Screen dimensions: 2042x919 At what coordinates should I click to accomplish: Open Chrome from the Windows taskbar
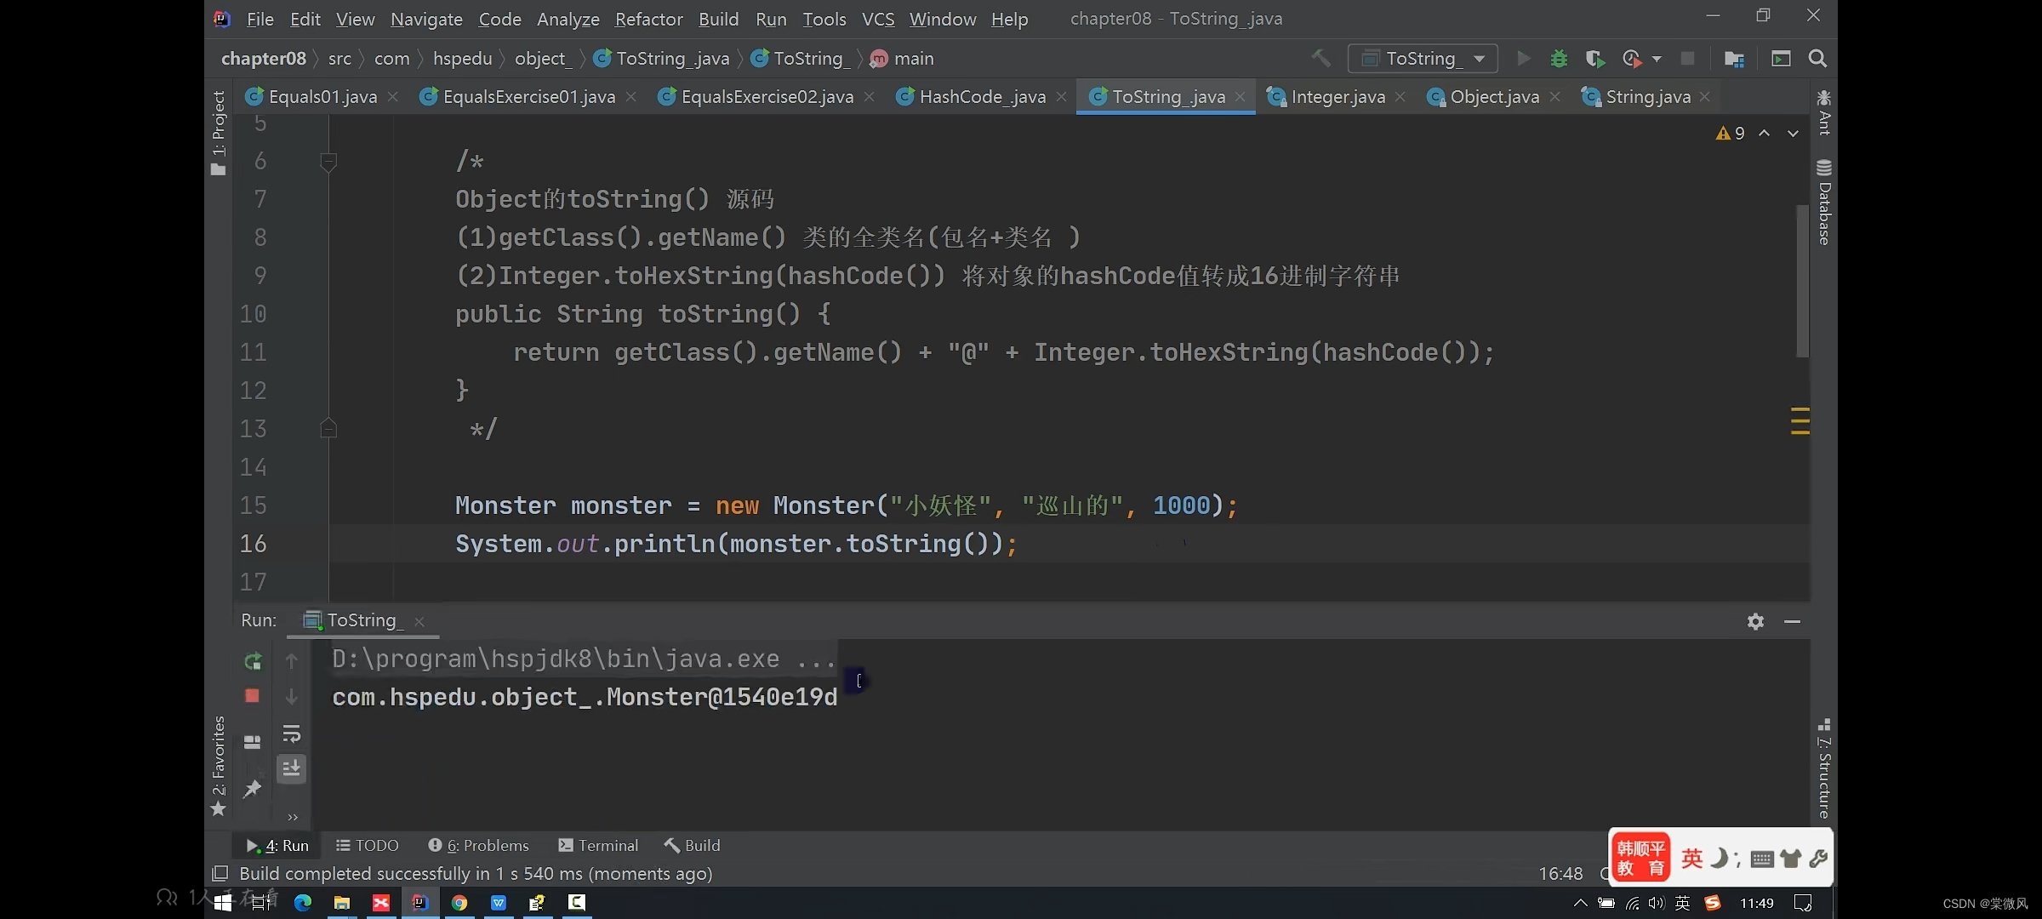[459, 903]
